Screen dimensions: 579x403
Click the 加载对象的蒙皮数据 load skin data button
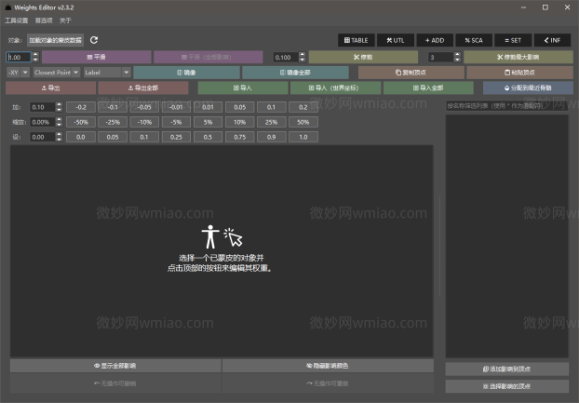coord(56,40)
